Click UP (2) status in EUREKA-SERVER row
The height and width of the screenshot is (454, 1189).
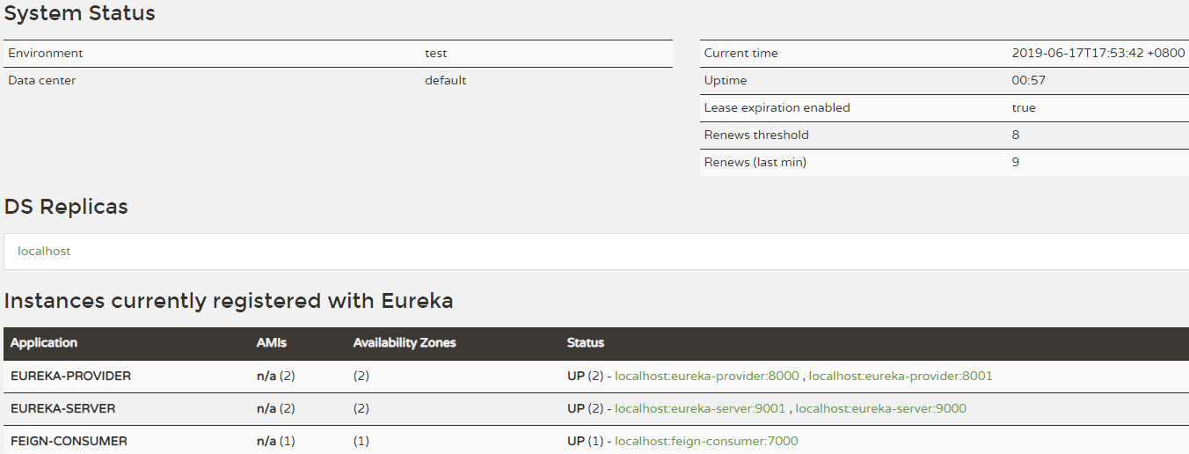pos(585,409)
